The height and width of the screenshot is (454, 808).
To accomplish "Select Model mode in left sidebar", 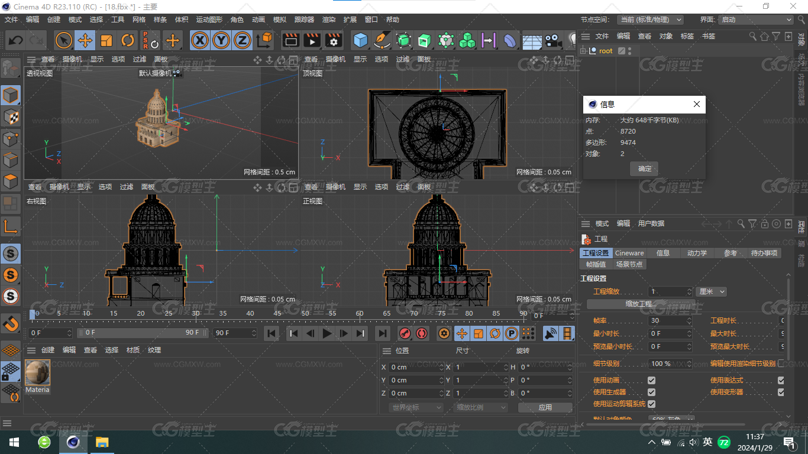I will (x=11, y=95).
